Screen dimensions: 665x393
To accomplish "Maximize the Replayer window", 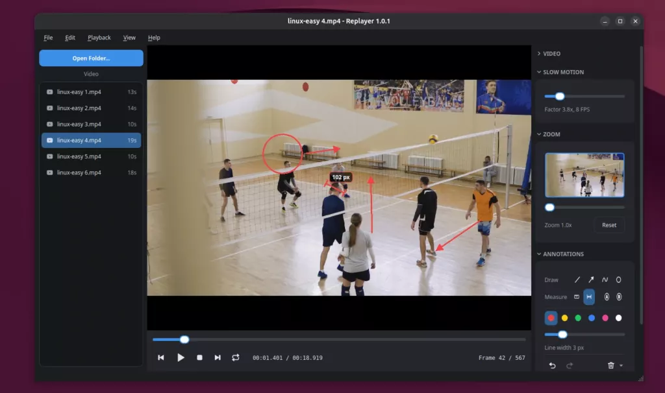I will click(620, 21).
